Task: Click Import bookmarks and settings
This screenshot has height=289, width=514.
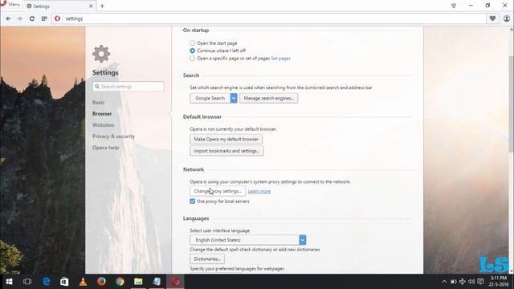Action: coord(226,151)
